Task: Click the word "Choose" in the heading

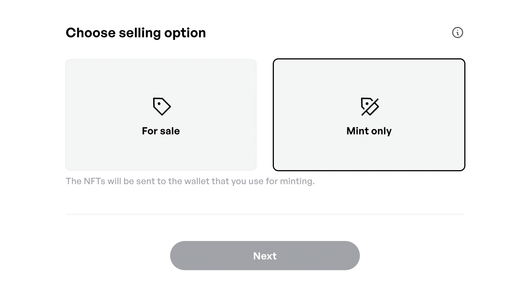Action: tap(90, 33)
